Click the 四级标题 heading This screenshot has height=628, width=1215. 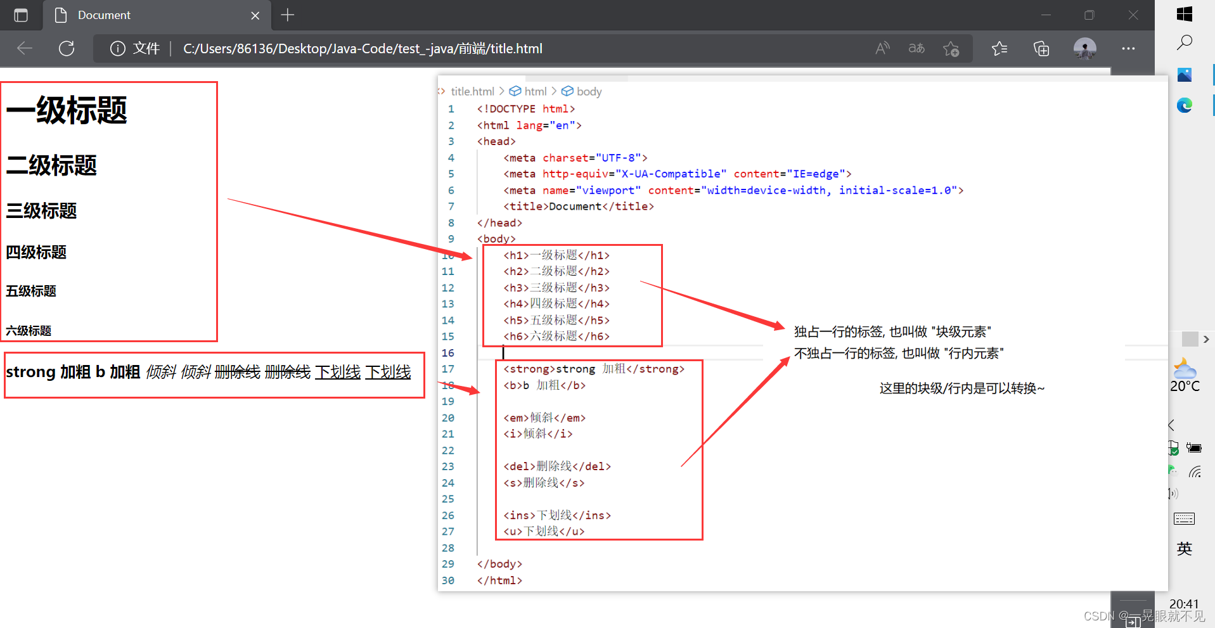(x=36, y=252)
